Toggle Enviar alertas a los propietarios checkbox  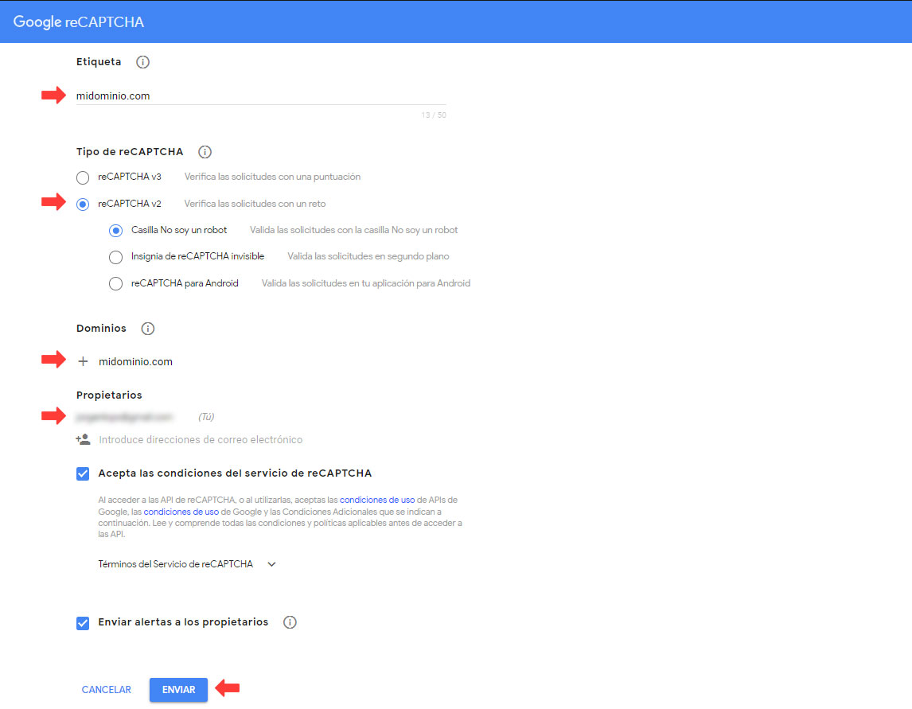(x=83, y=623)
